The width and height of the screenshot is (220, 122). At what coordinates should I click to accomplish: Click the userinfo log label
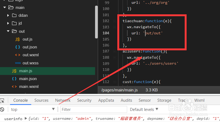tap(13, 119)
